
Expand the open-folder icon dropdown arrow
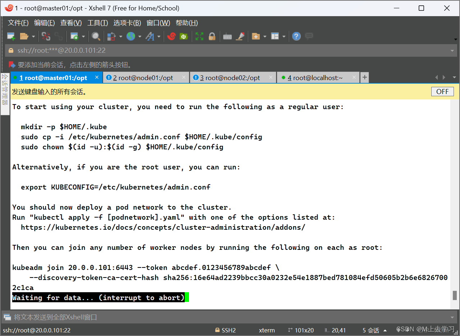tap(33, 36)
